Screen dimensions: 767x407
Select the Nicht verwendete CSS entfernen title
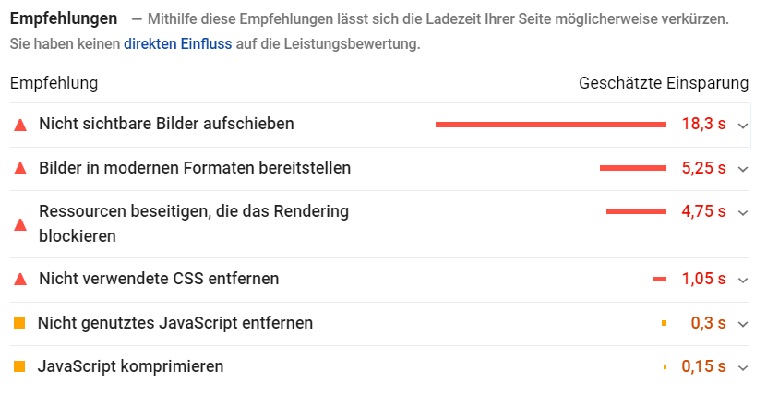point(159,279)
